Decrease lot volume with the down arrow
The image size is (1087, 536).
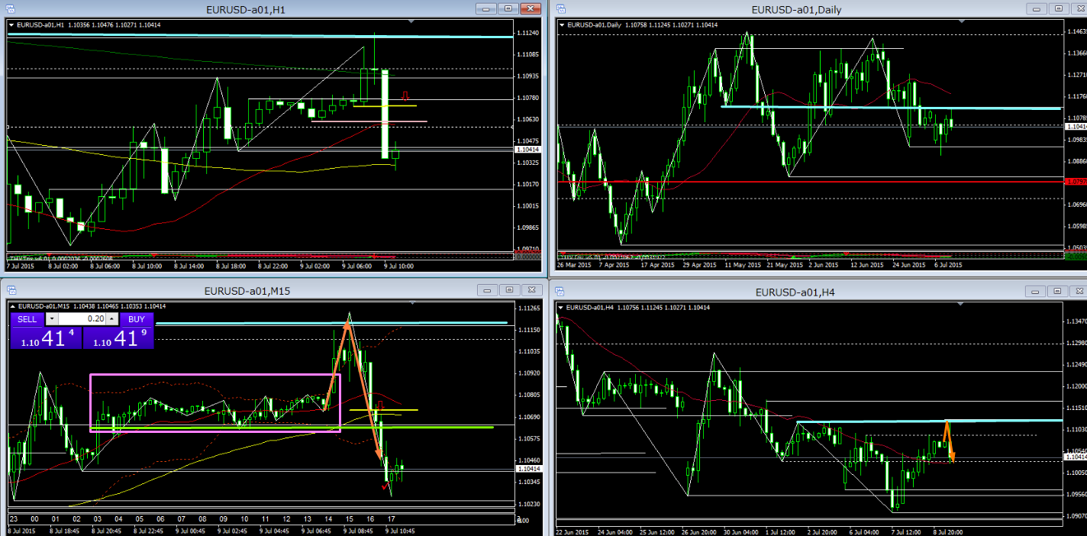(x=51, y=319)
